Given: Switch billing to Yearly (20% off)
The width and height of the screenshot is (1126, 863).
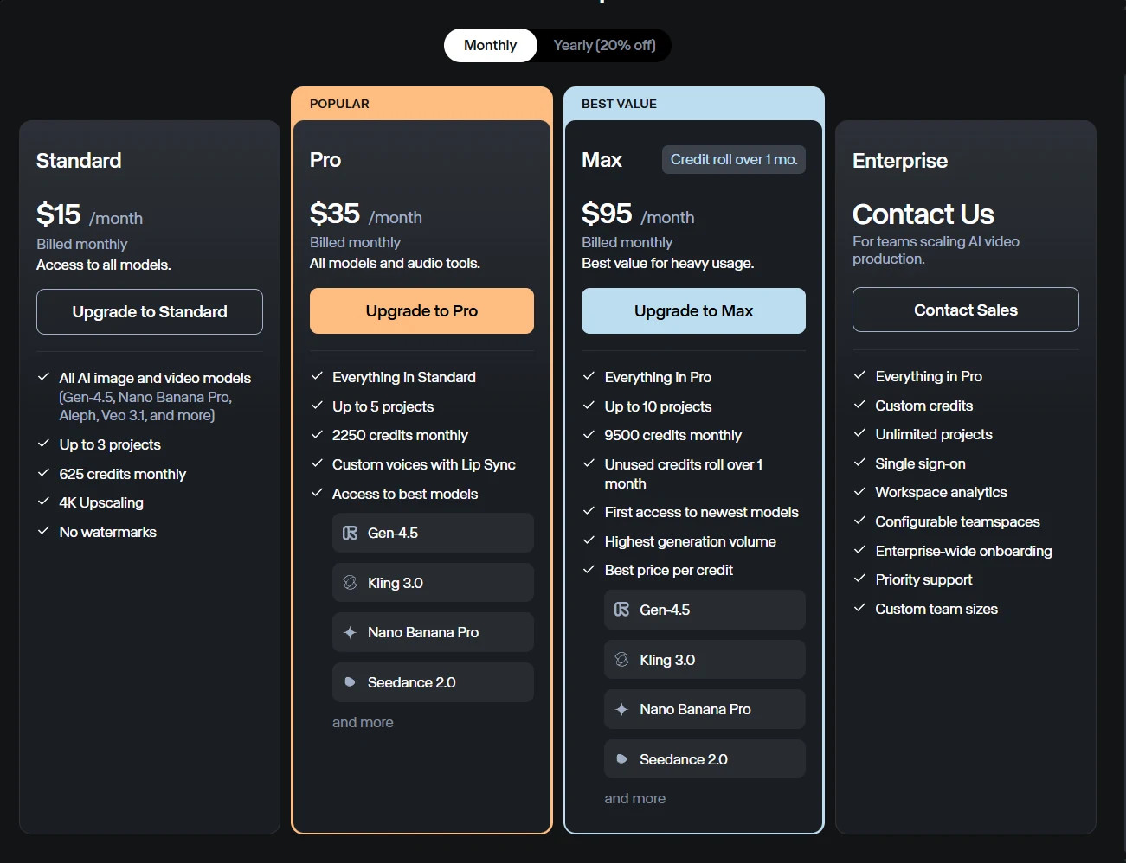Looking at the screenshot, I should (x=604, y=45).
